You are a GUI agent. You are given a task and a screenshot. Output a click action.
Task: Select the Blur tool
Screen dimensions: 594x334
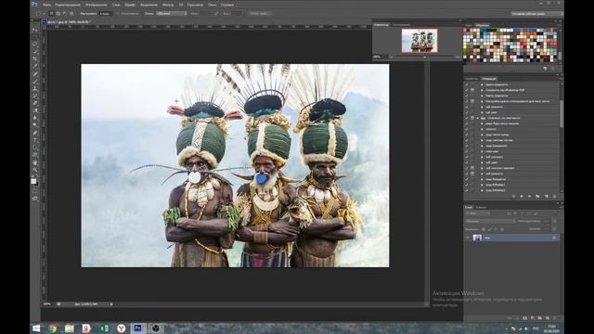(35, 118)
